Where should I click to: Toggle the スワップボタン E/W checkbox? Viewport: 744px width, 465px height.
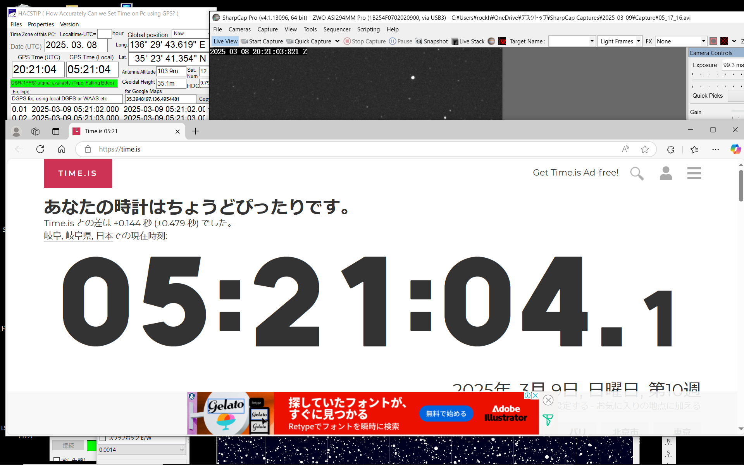(x=103, y=438)
